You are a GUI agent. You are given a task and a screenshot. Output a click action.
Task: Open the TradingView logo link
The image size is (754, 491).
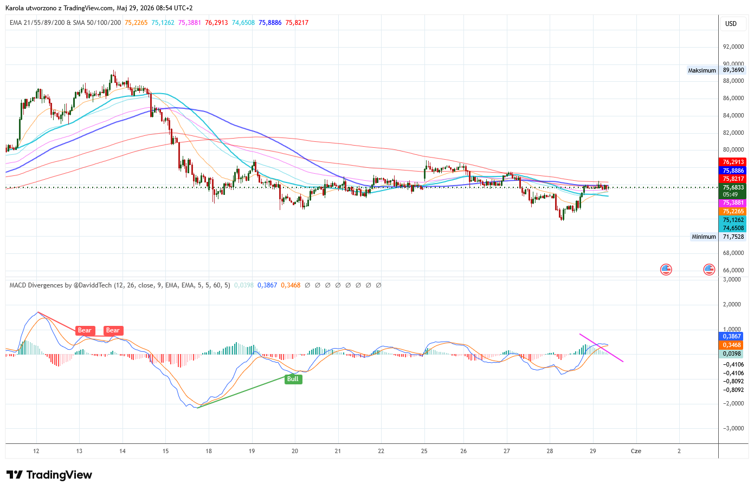[x=49, y=475]
